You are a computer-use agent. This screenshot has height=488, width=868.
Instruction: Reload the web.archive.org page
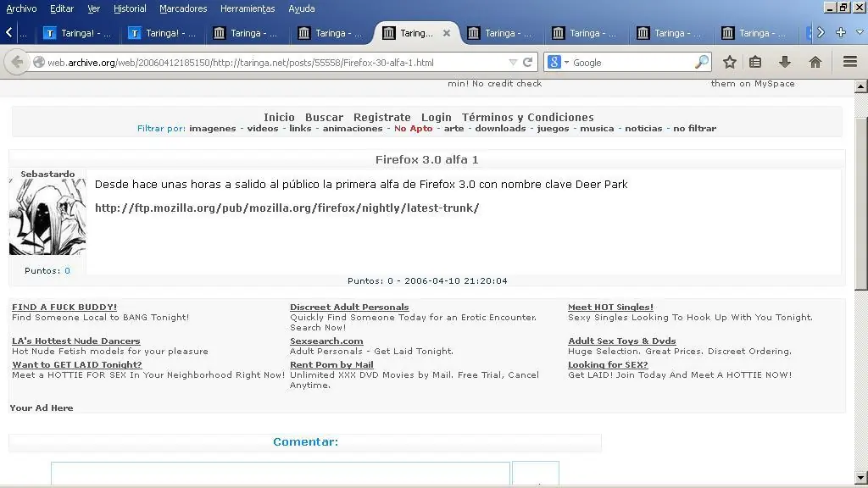pos(530,62)
